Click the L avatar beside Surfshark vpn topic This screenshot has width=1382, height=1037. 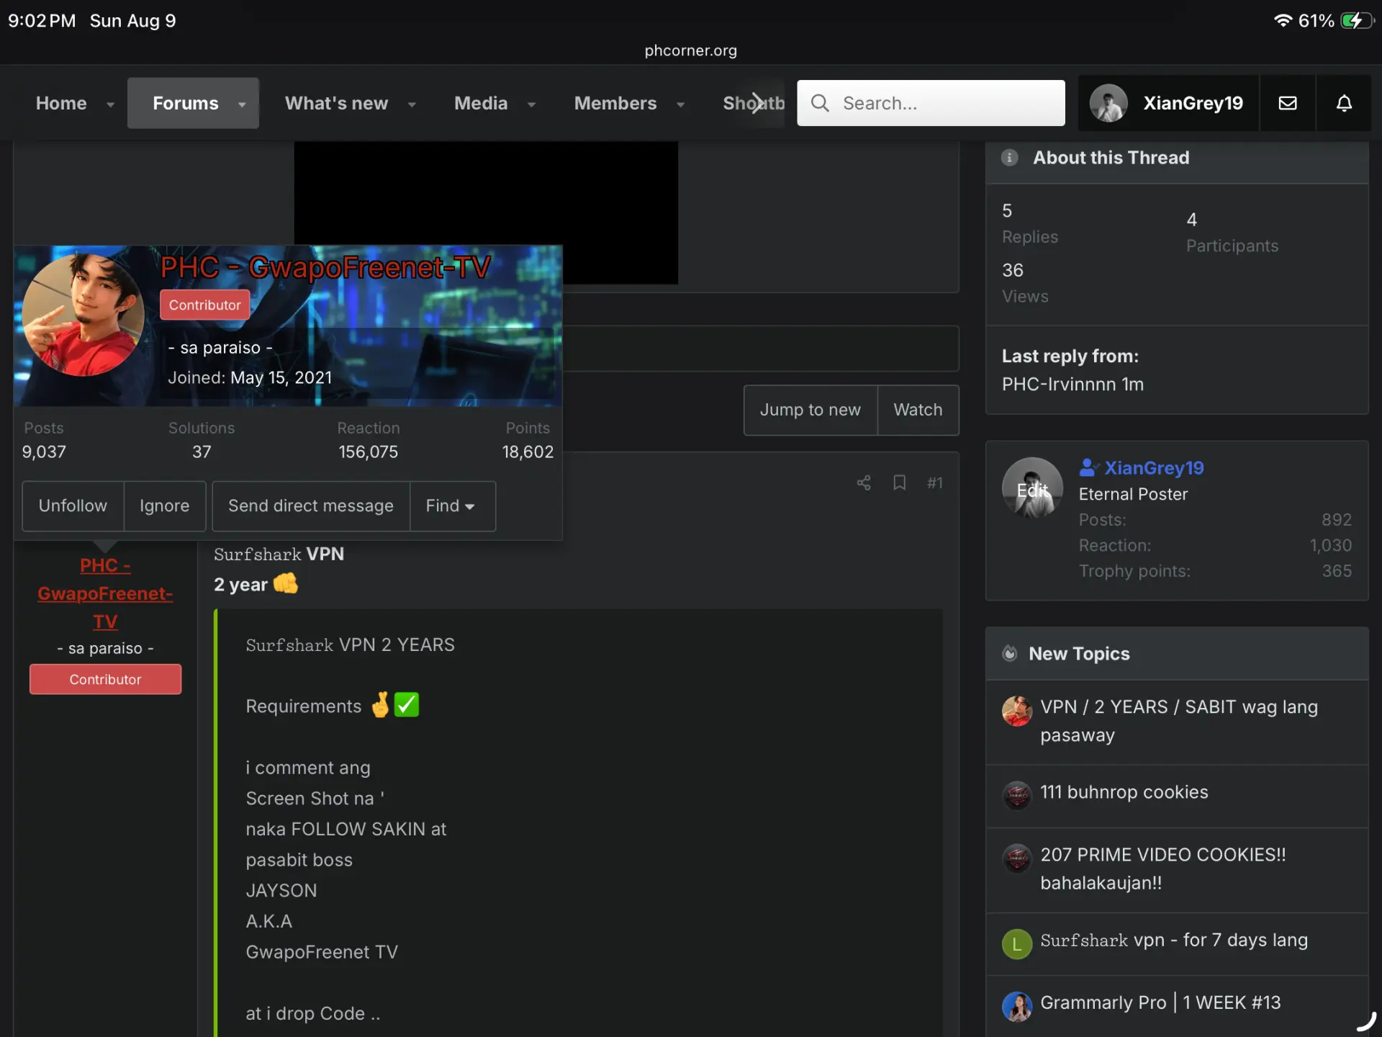click(x=1017, y=944)
